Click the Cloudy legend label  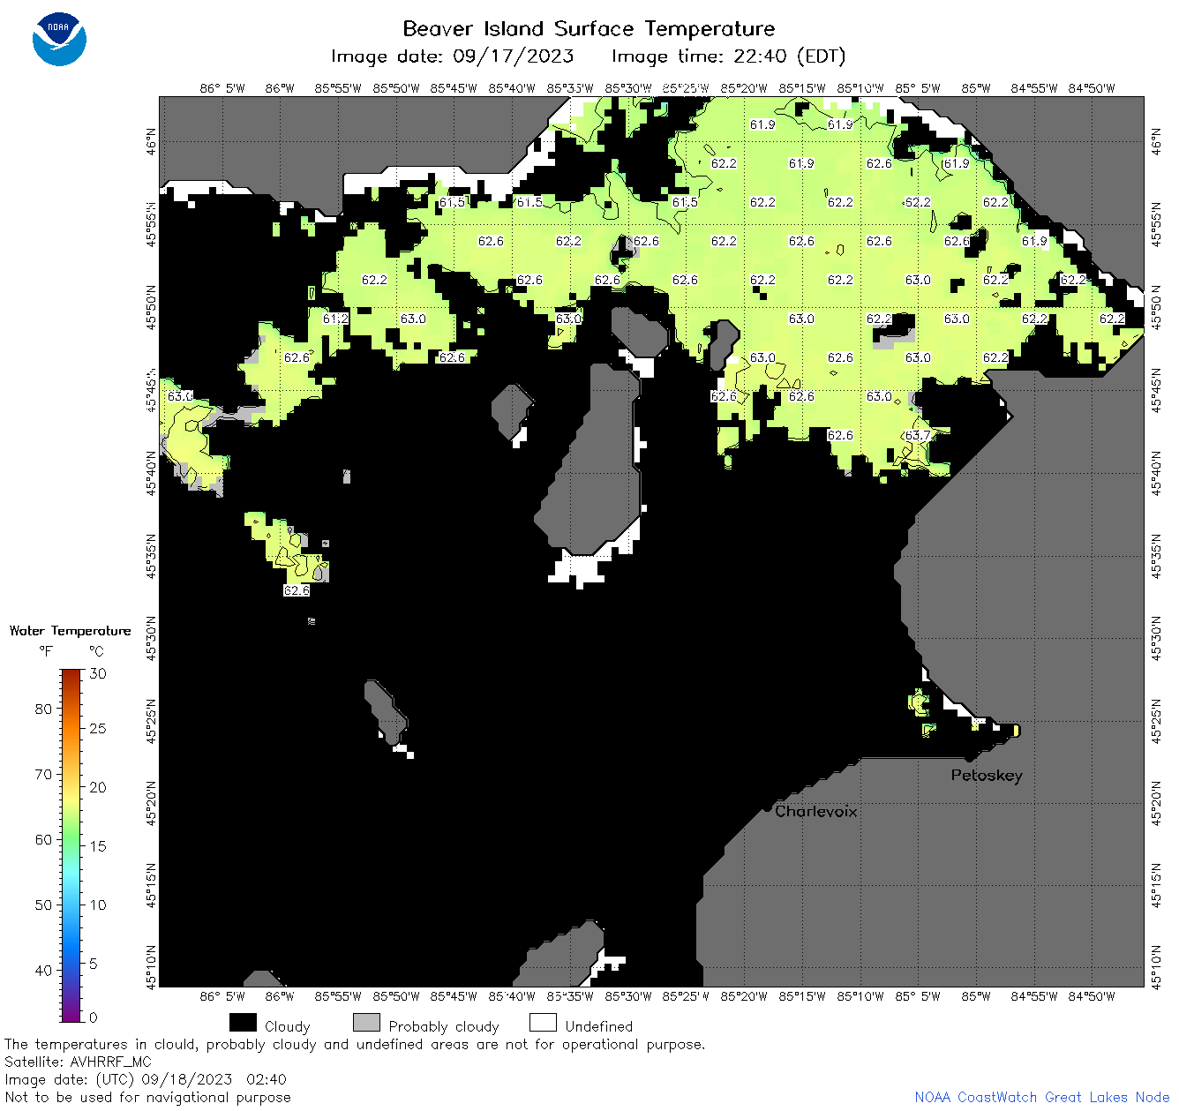[x=288, y=1026]
